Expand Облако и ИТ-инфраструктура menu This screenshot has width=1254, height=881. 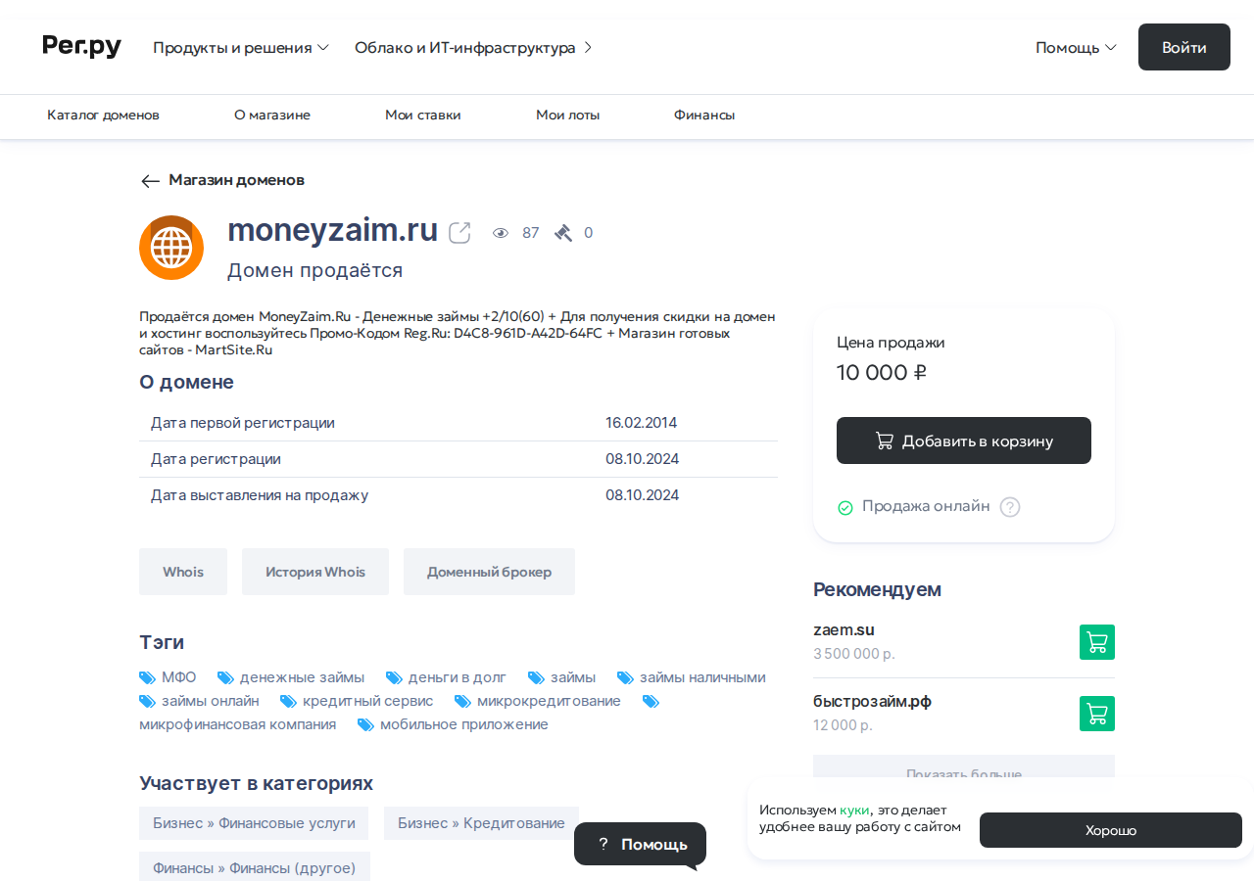[473, 47]
